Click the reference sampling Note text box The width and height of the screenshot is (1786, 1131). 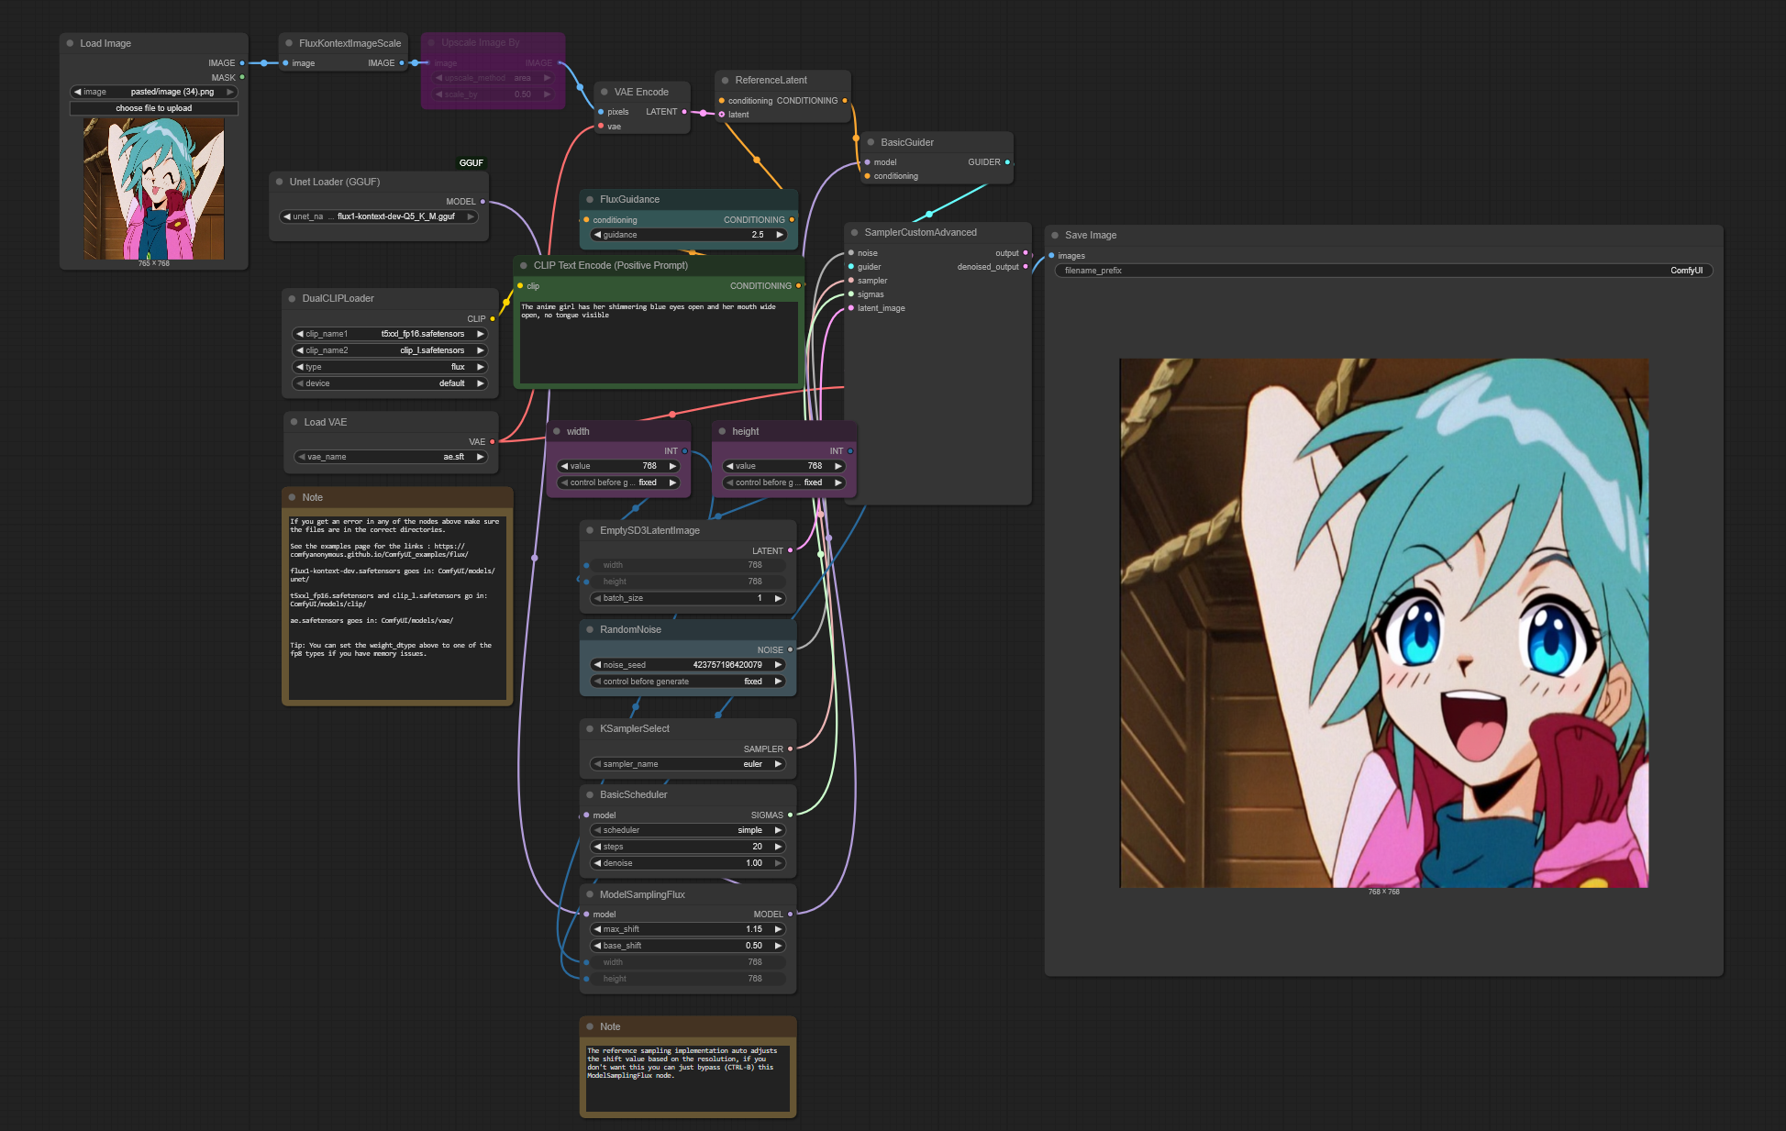(x=688, y=1078)
